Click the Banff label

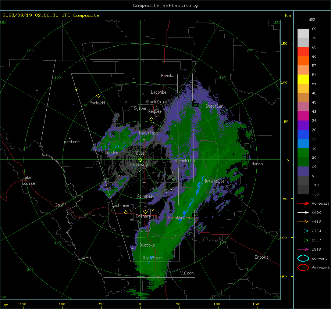point(61,205)
